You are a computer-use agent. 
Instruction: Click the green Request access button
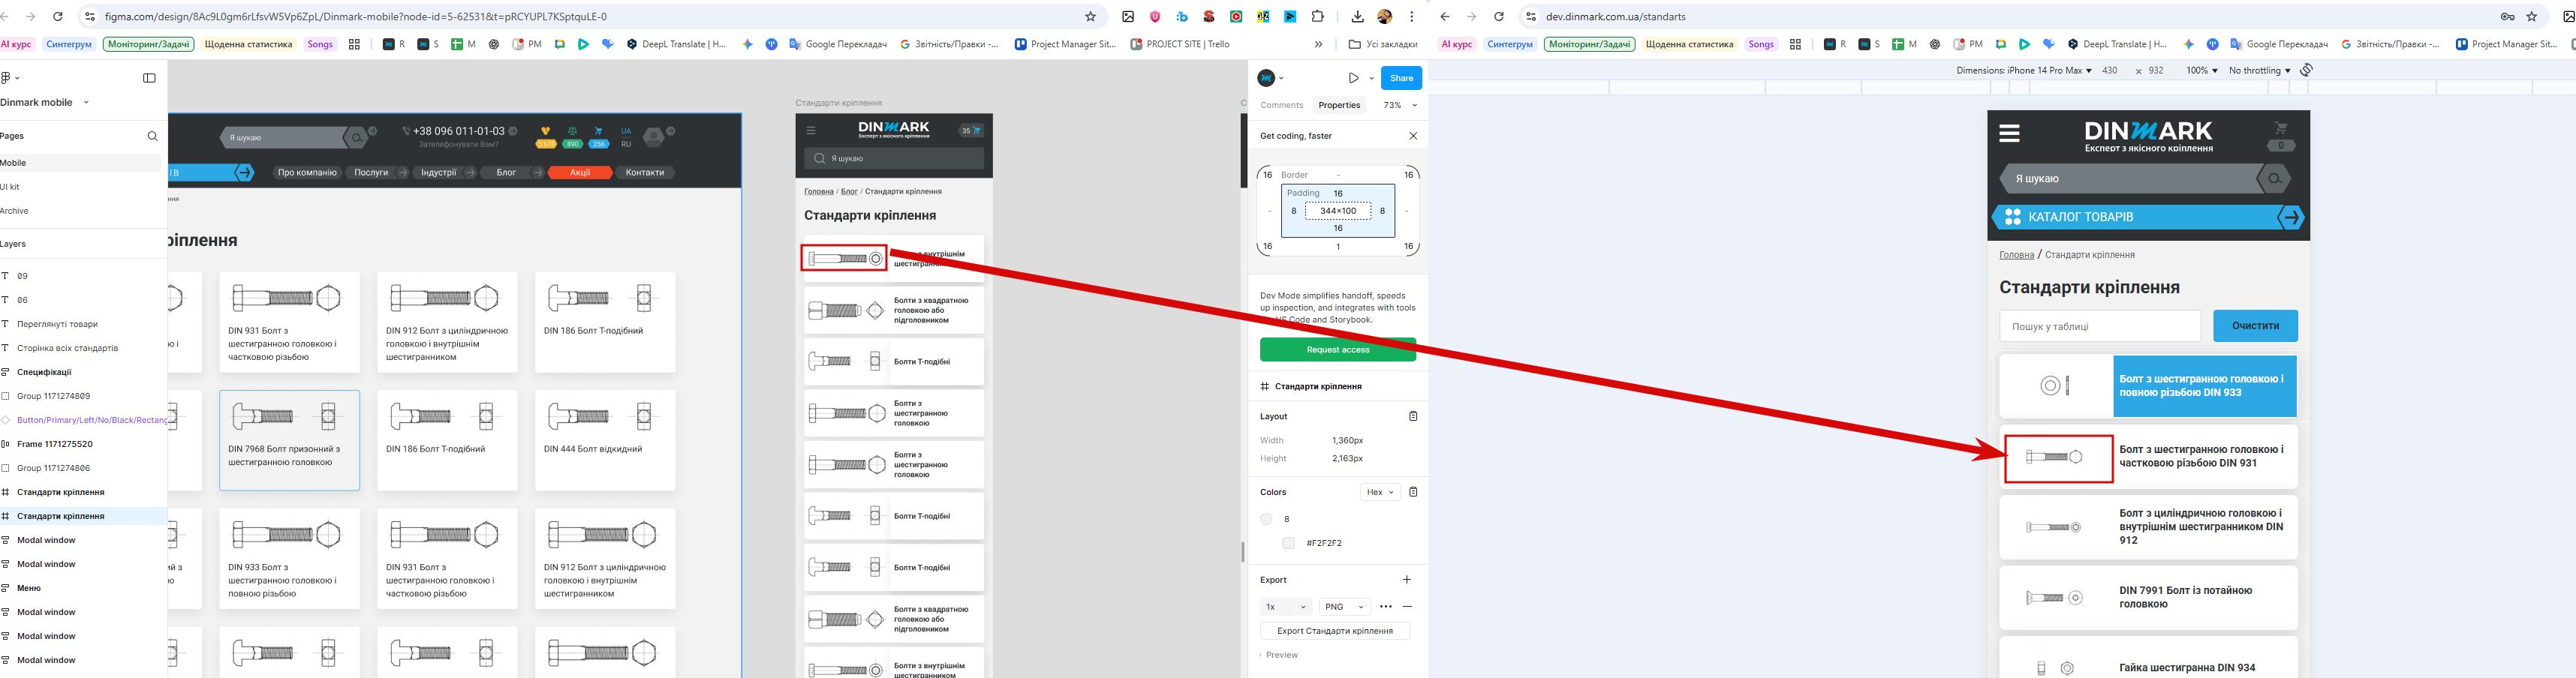1337,349
